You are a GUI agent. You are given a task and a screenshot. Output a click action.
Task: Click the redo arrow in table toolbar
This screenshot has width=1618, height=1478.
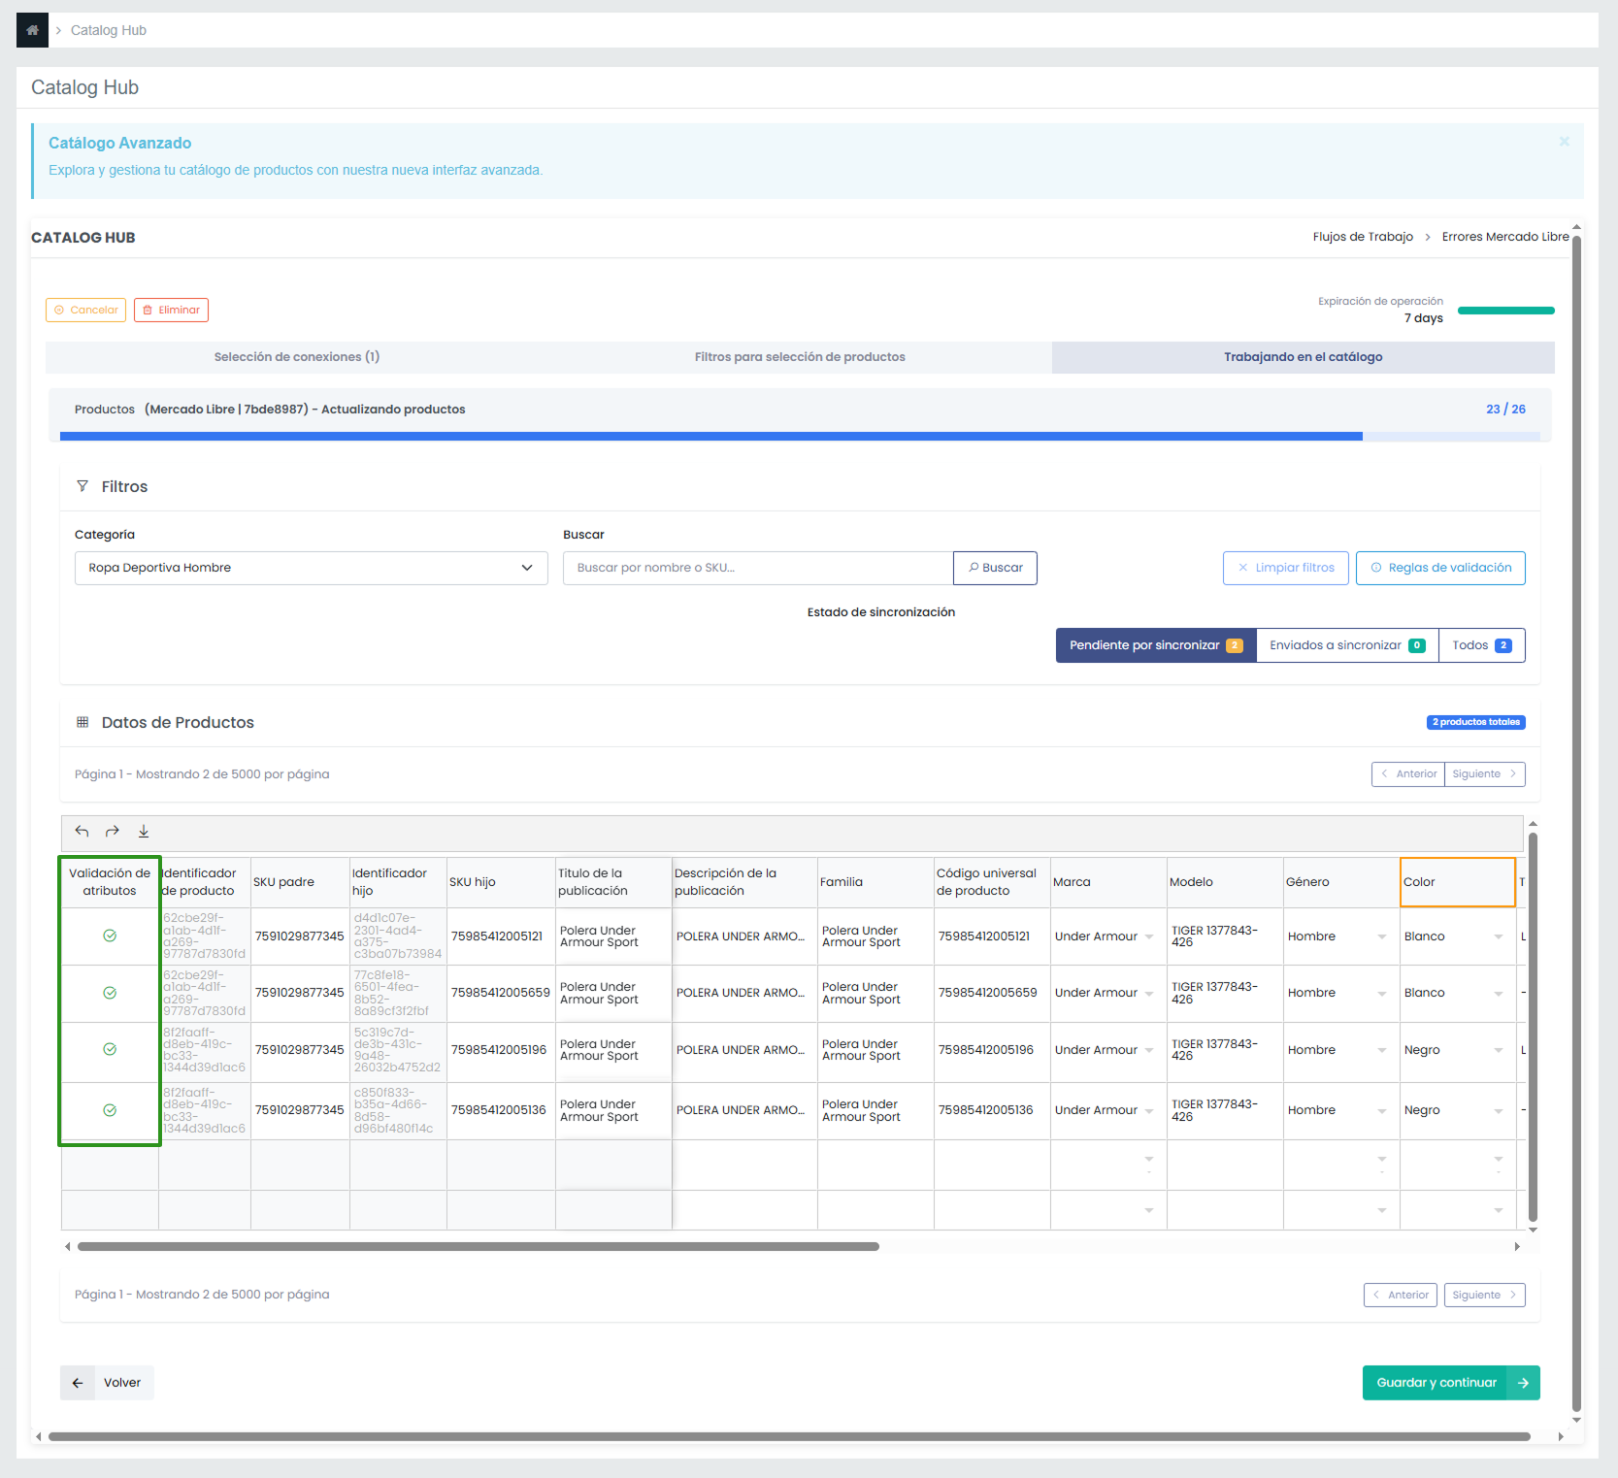[113, 832]
